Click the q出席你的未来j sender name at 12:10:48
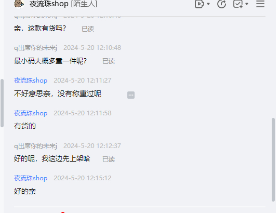Screen dimensions: 279x213 point(35,48)
